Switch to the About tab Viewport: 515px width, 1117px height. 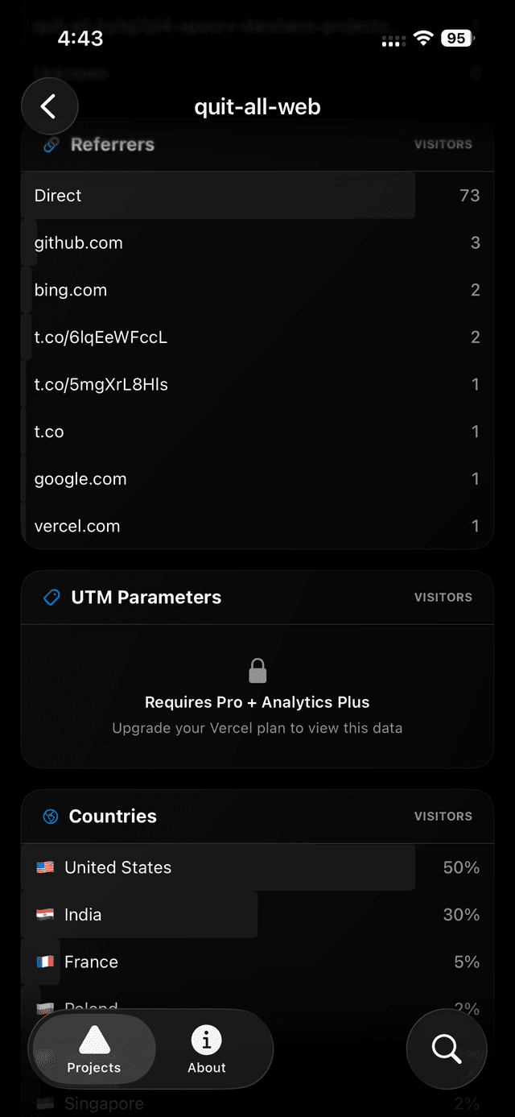[x=206, y=1049]
